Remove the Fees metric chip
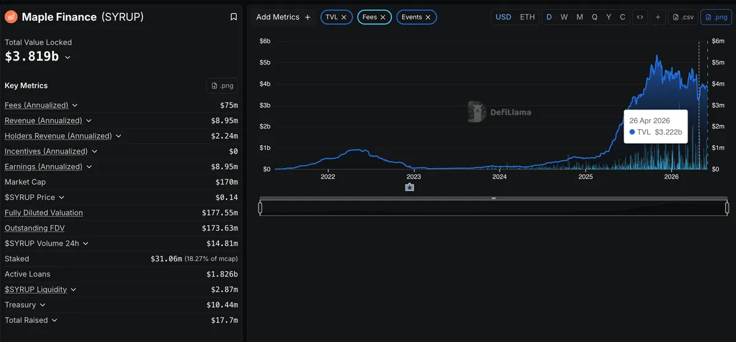The height and width of the screenshot is (342, 736). coord(383,17)
